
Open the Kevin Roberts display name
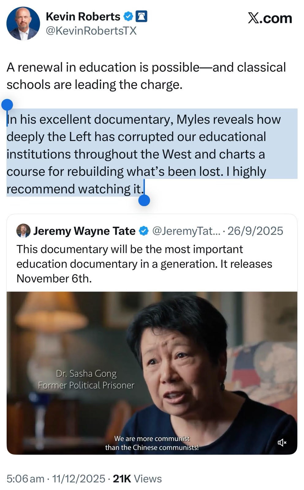(83, 17)
